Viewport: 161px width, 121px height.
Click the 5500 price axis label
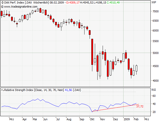pyautogui.click(x=155, y=41)
